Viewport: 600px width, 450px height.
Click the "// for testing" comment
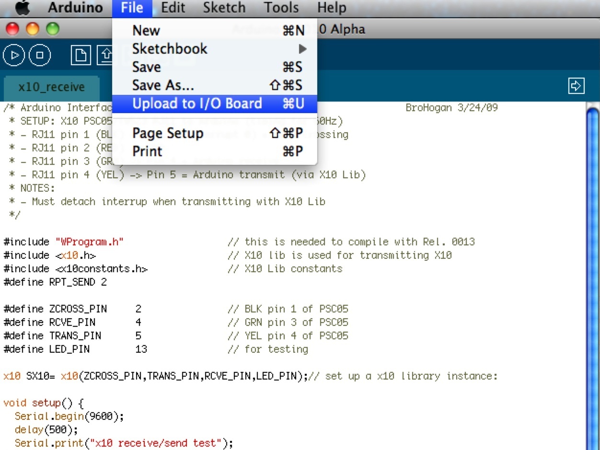[268, 349]
